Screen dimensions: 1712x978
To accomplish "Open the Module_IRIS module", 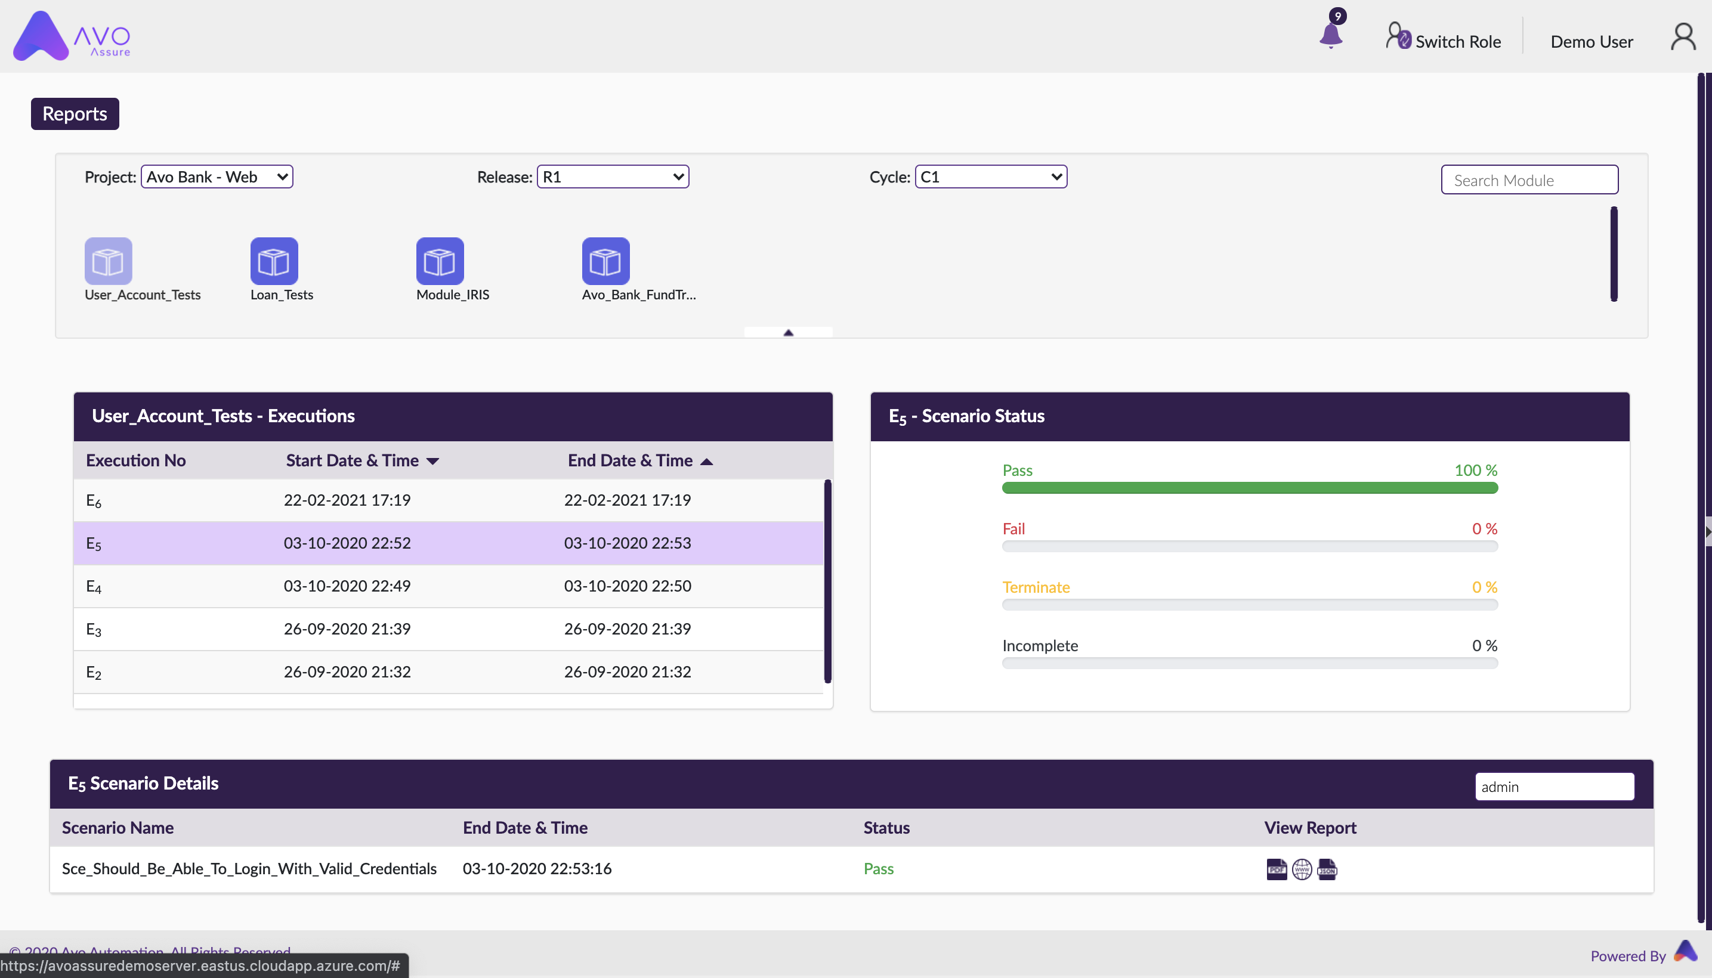I will [x=439, y=261].
